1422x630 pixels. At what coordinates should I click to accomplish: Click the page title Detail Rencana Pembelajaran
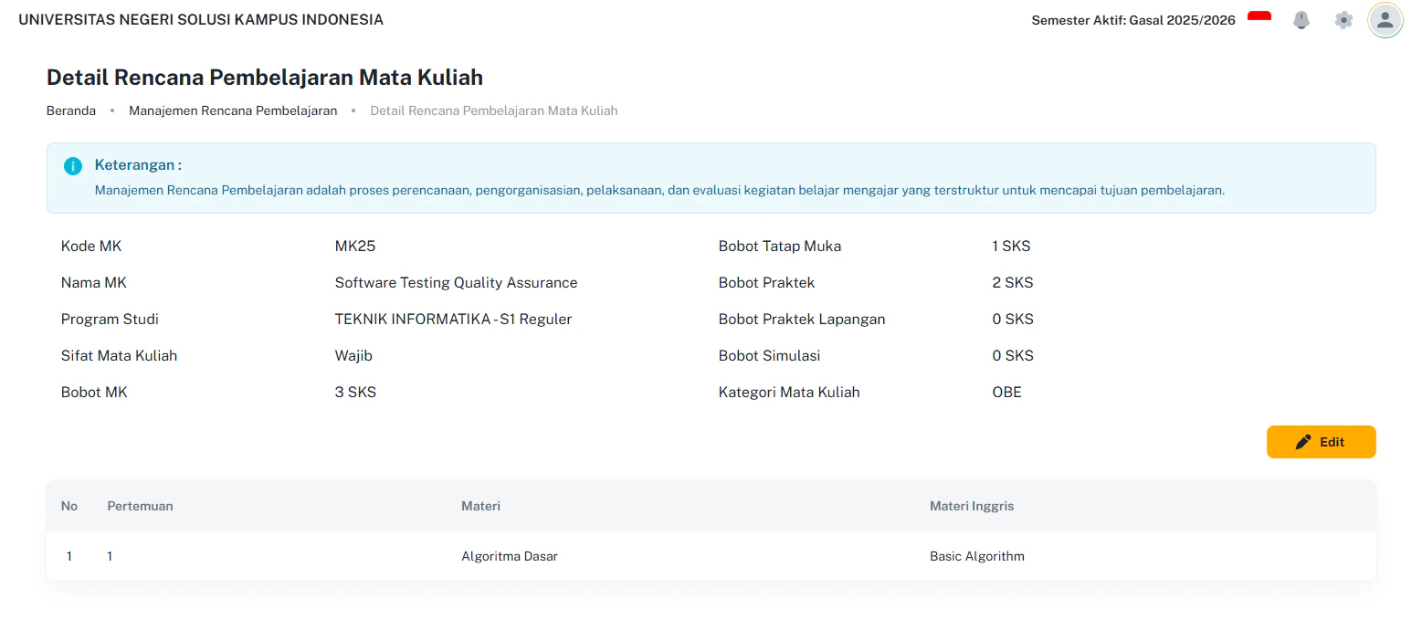point(264,77)
